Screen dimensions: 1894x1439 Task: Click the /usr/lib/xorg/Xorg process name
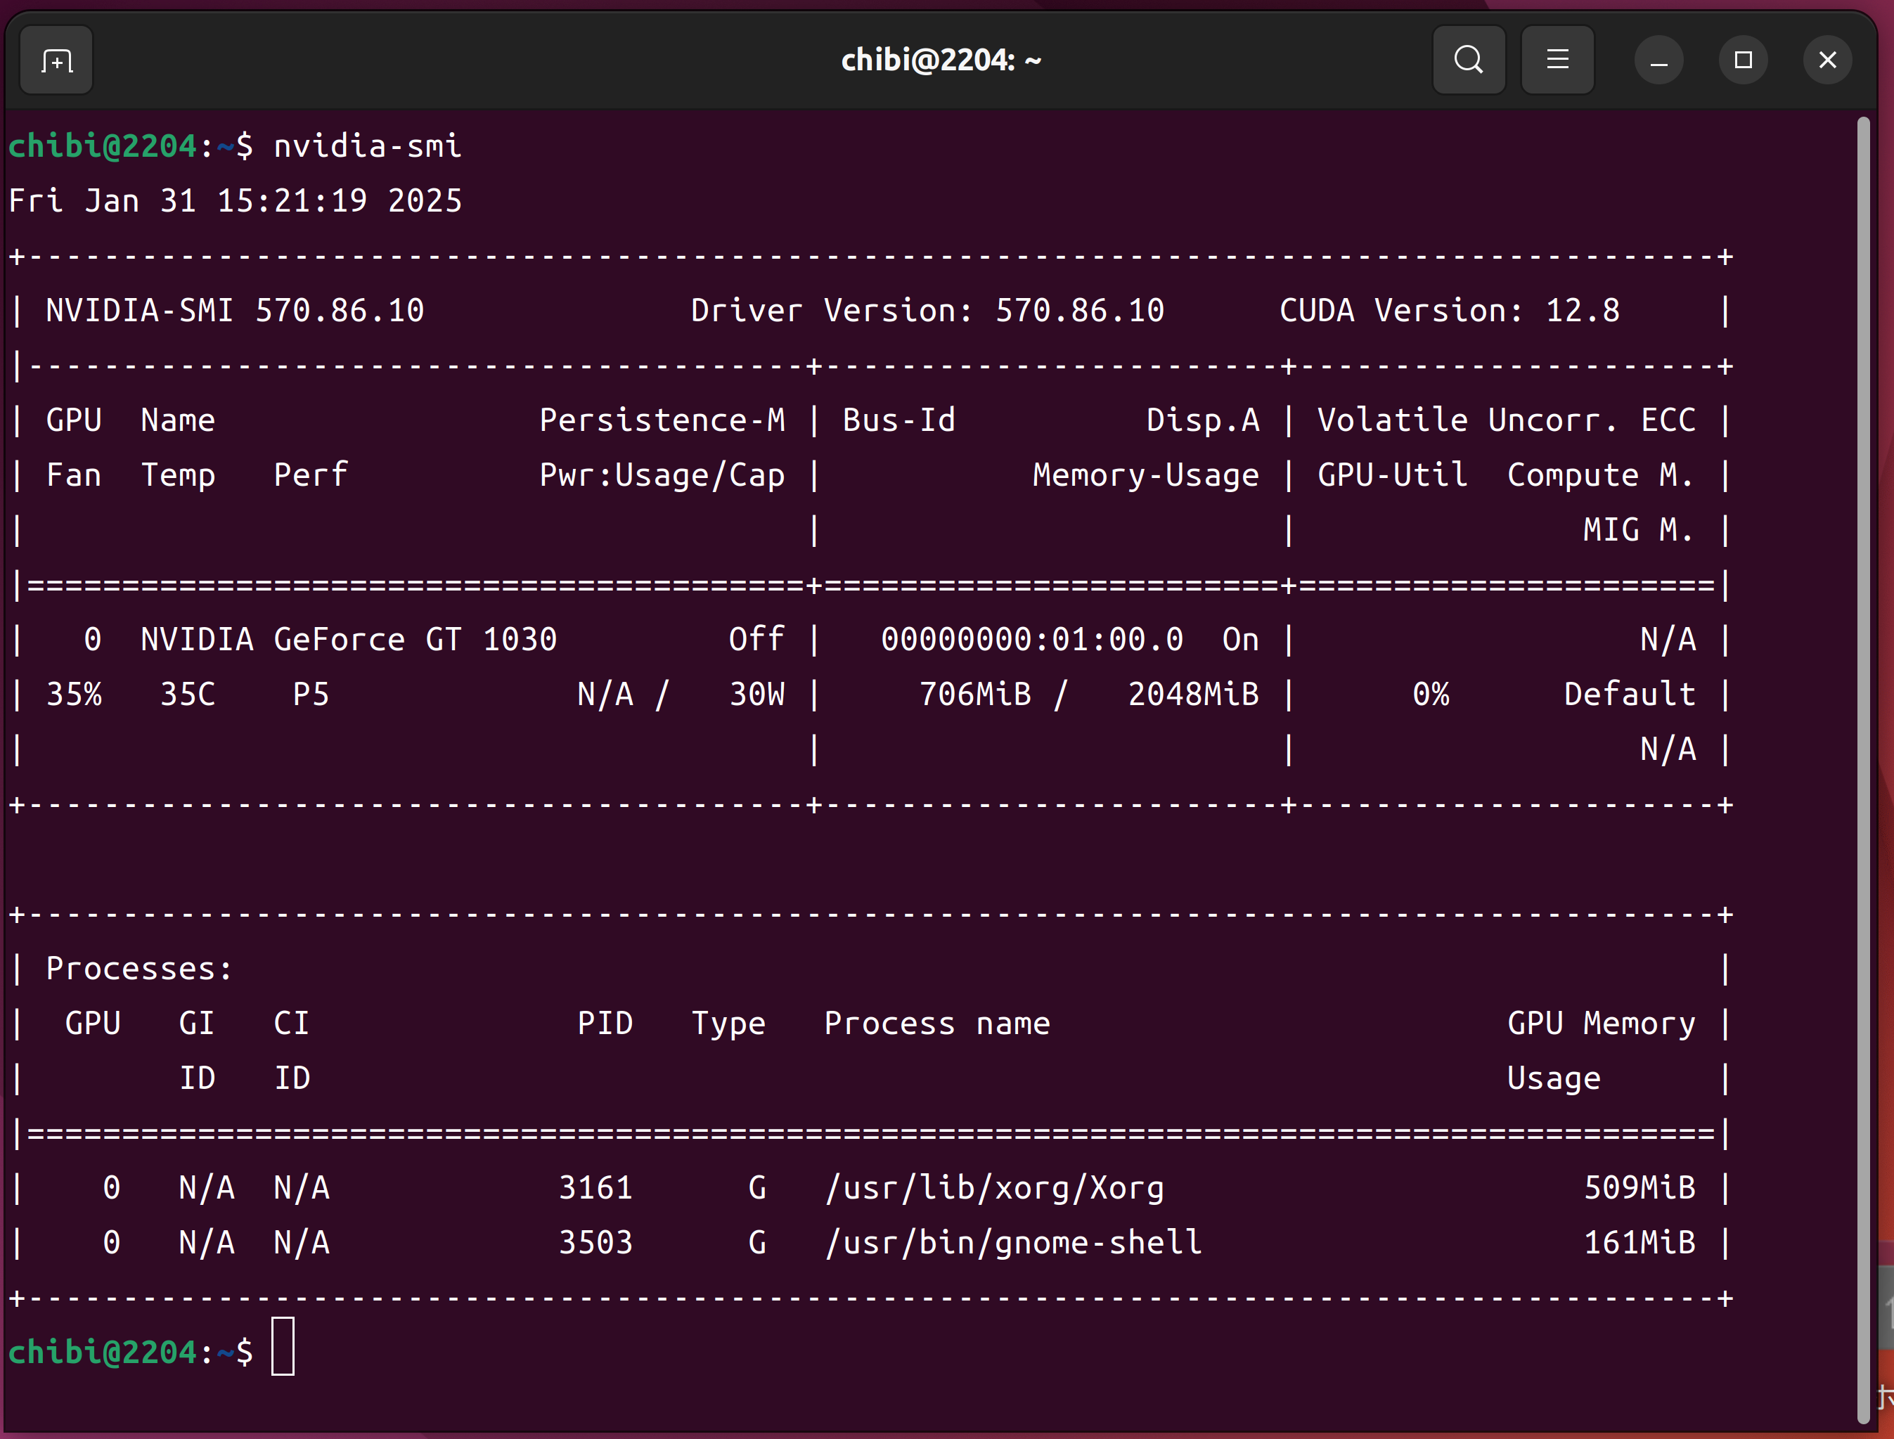pos(993,1187)
